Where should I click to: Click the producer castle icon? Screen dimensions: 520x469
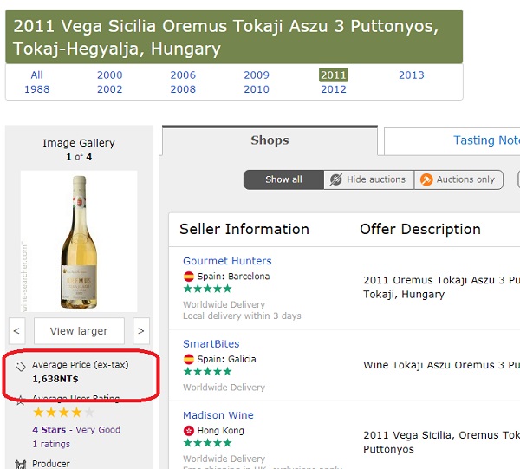pyautogui.click(x=21, y=465)
